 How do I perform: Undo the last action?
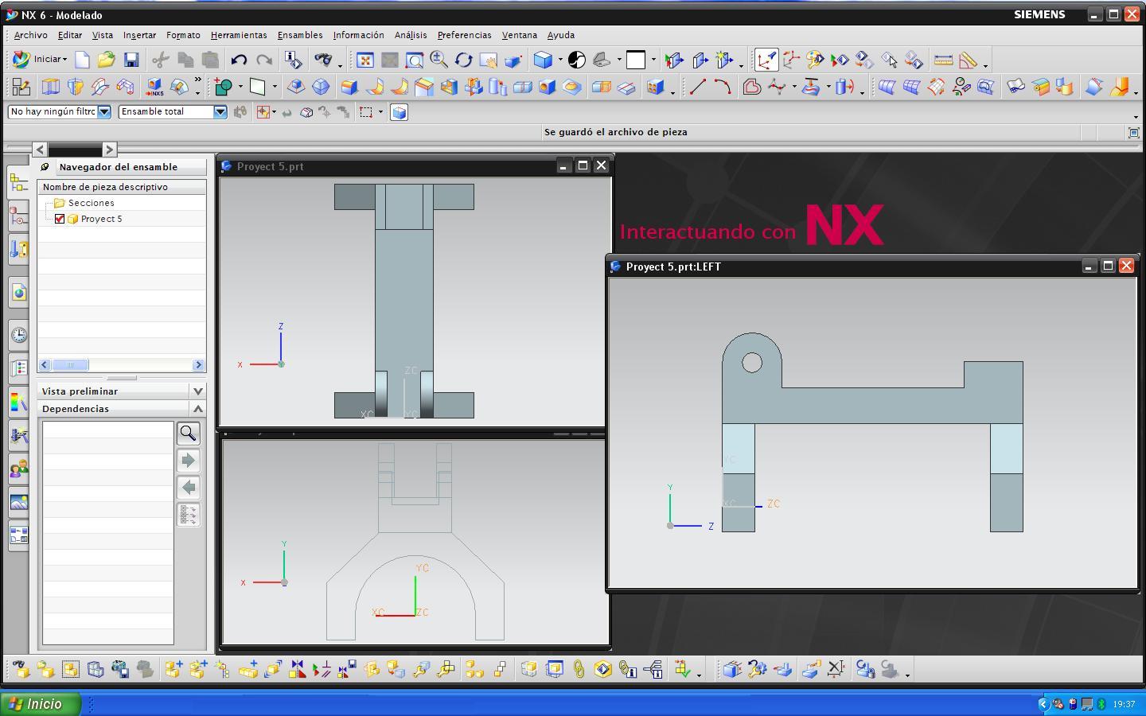click(x=239, y=60)
